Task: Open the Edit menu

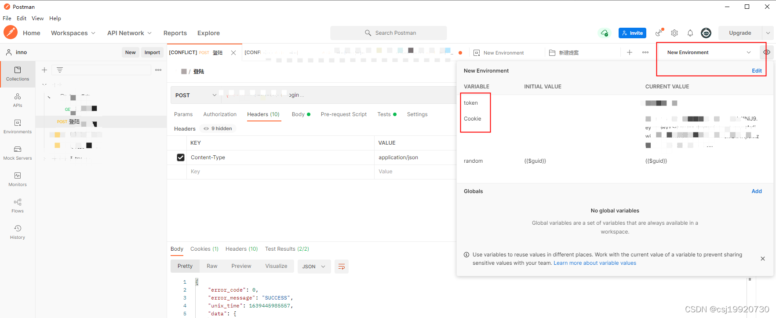Action: pyautogui.click(x=22, y=18)
